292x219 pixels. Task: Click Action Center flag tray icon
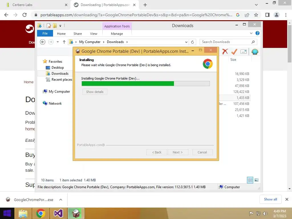(x=251, y=213)
